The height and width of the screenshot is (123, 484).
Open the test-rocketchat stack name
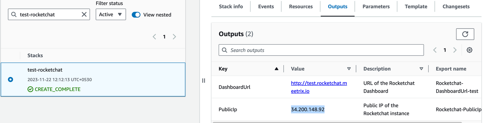click(x=45, y=70)
